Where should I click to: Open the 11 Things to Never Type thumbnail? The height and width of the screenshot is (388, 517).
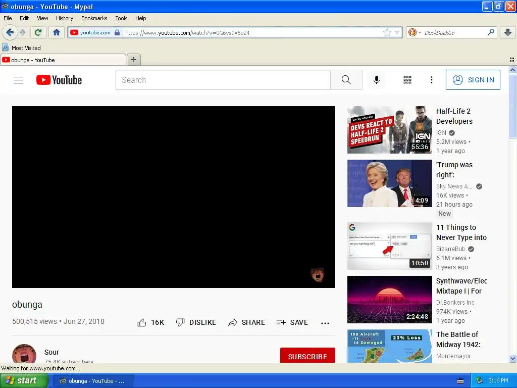click(x=389, y=246)
